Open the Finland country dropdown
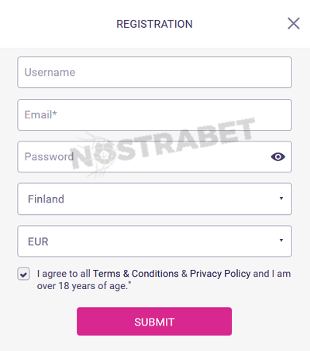Screen dimensions: 310x351 click(x=155, y=199)
